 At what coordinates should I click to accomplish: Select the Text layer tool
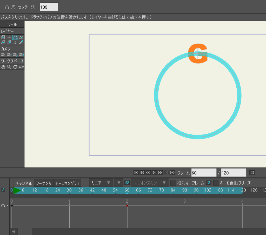15,42
